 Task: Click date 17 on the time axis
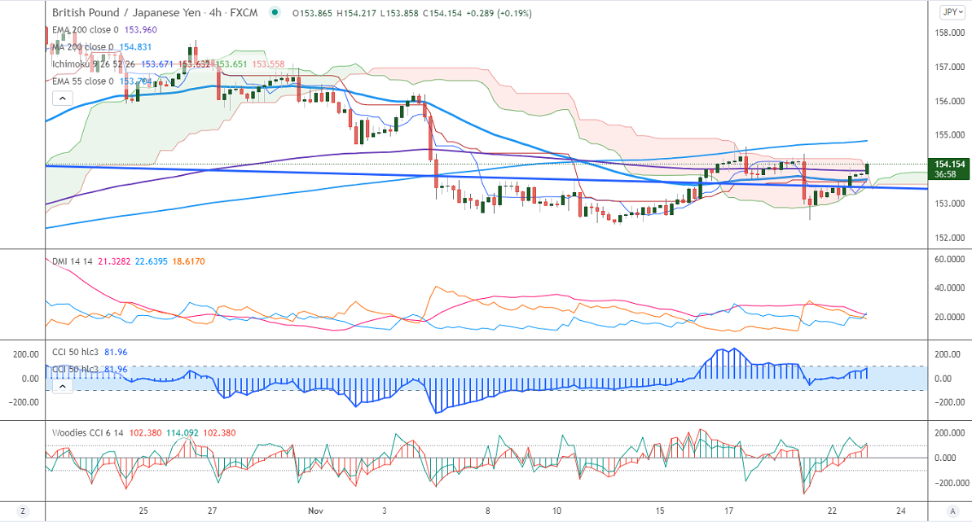(729, 511)
